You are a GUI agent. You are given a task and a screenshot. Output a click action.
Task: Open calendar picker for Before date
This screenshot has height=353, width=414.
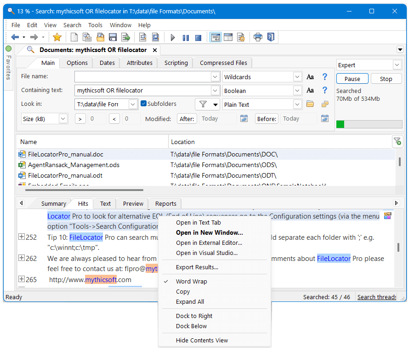coord(325,118)
